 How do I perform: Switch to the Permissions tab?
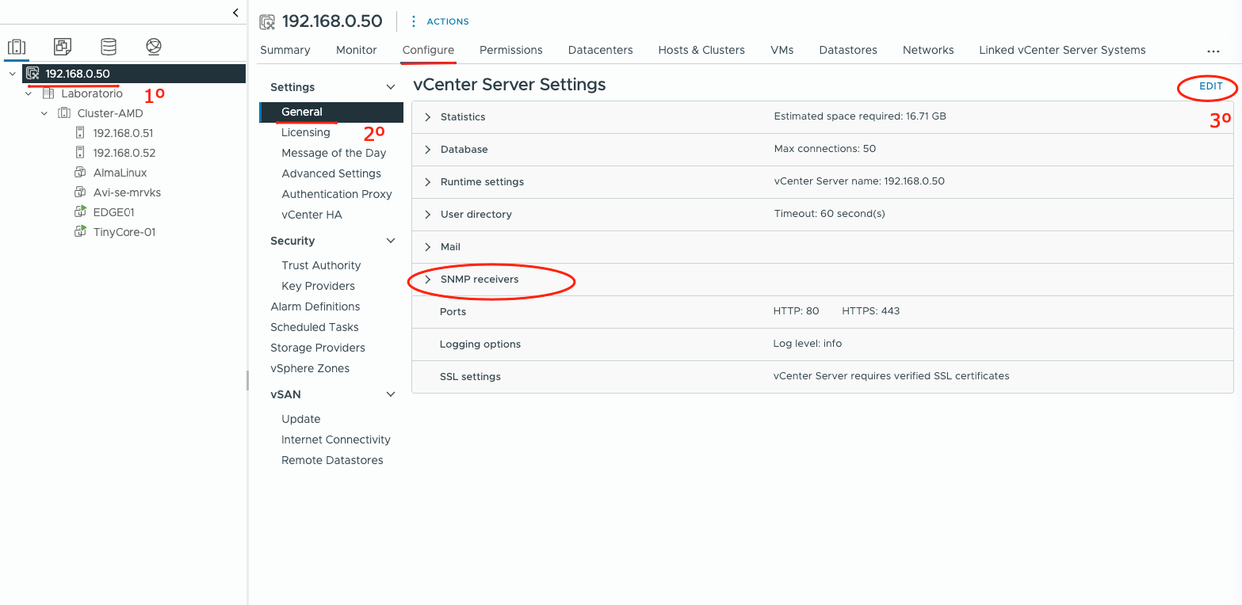tap(510, 50)
